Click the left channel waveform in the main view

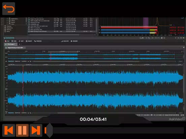[95, 78]
